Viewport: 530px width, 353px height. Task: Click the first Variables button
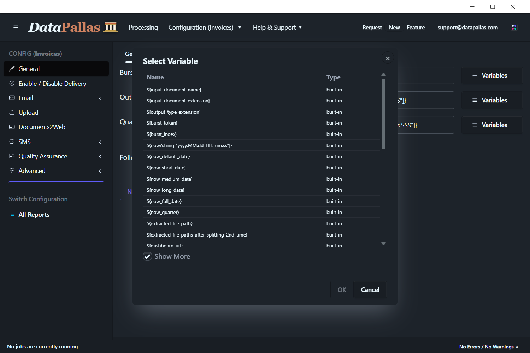[492, 76]
